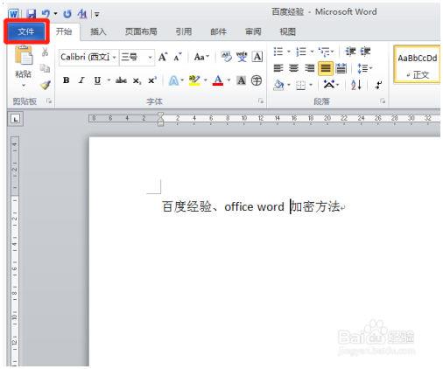Toggle Character Shading gray A icon
Screen dimensions: 443x369
(241, 80)
